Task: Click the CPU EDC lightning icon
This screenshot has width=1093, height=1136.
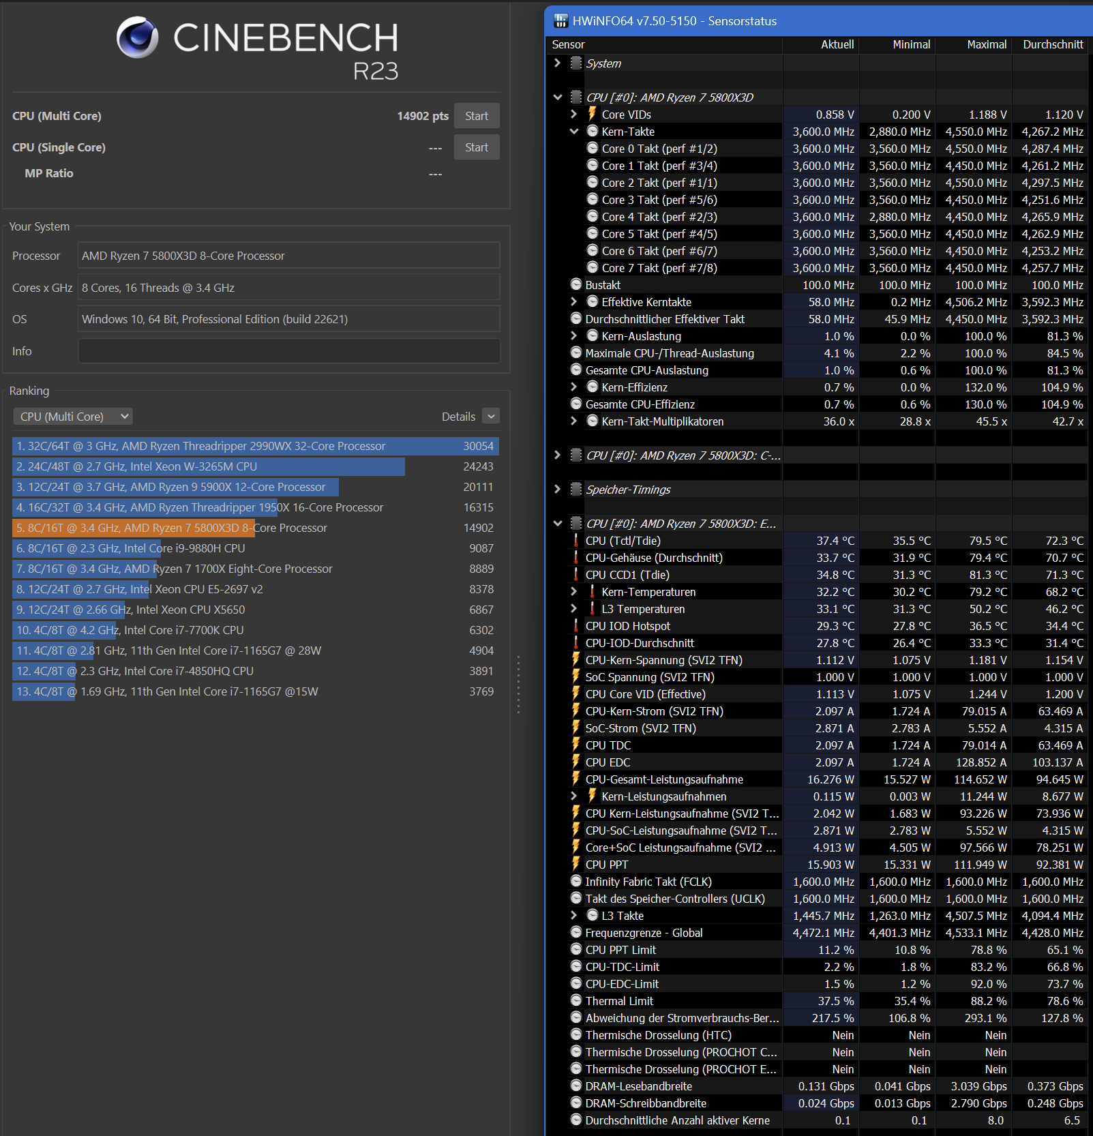Action: (x=576, y=762)
